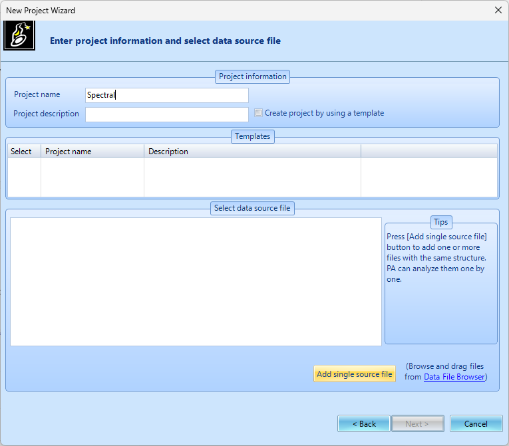Viewport: 509px width, 446px height.
Task: Click the wizard logo icon
Action: pos(19,36)
